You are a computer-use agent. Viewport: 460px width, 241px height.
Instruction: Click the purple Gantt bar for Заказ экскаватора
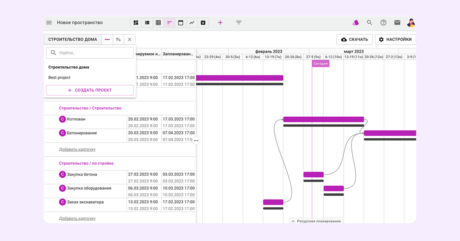pos(273,202)
